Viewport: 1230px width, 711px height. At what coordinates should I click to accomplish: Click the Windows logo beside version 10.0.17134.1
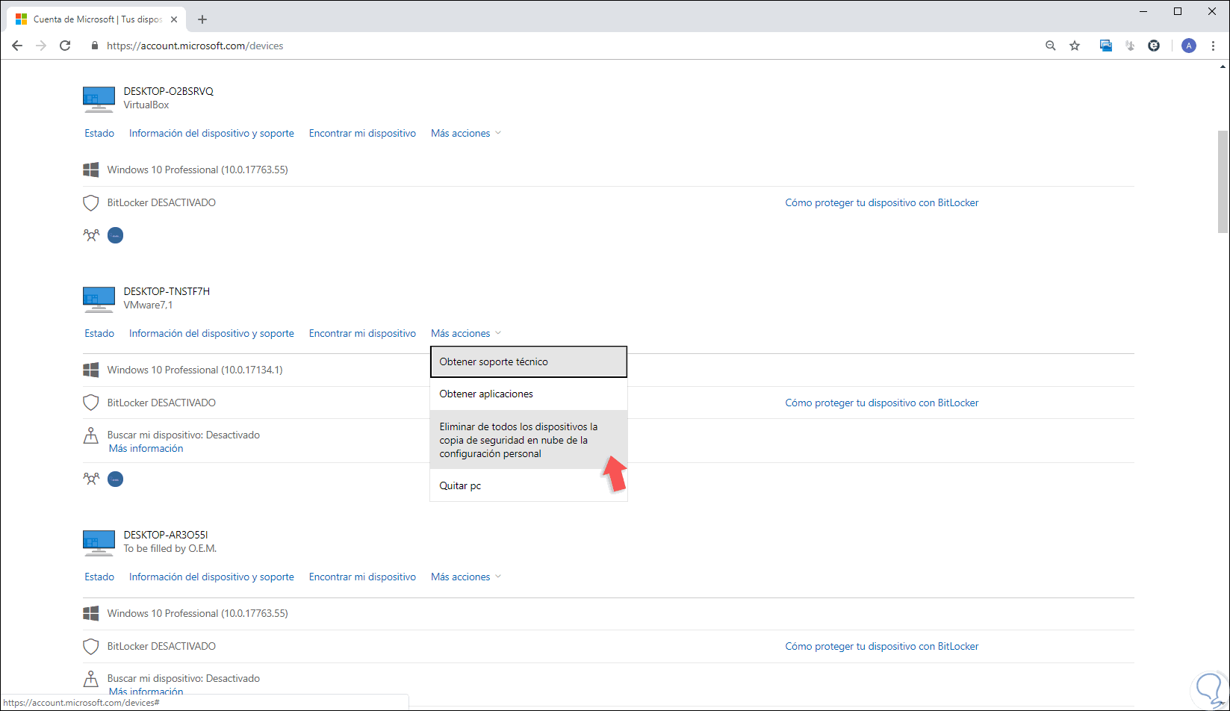(91, 370)
